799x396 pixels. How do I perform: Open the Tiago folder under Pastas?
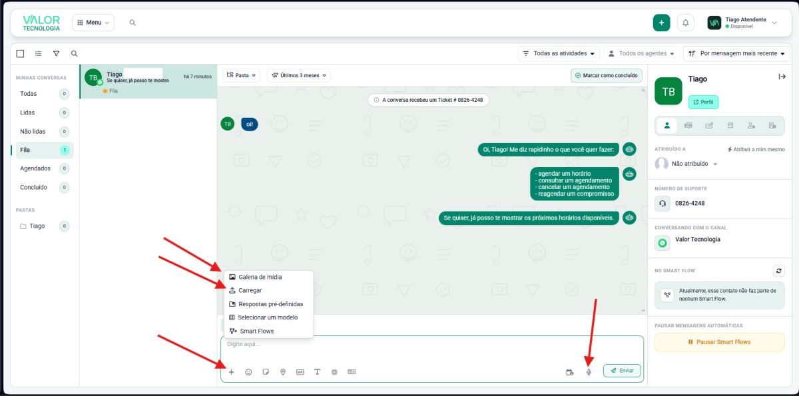click(x=45, y=226)
